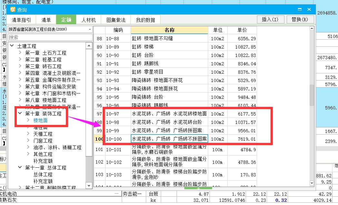Expand 第二章 桩基工程
The height and width of the screenshot is (205, 338).
click(20, 59)
